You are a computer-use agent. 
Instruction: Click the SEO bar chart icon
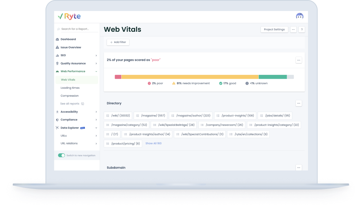57,55
